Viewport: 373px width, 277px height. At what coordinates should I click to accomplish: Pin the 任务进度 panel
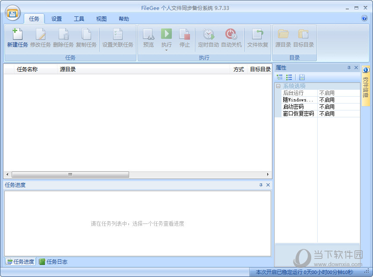[261, 185]
